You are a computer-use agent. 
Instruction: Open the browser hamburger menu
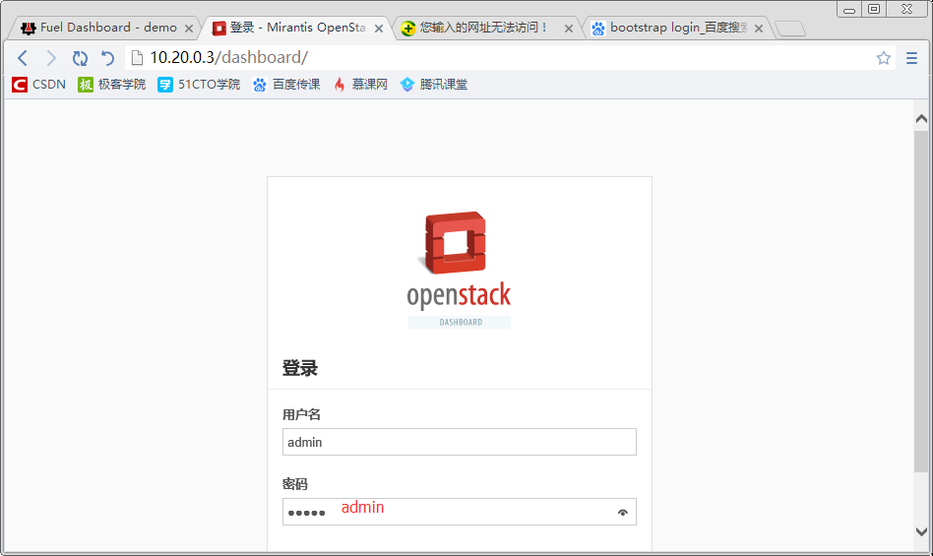tap(911, 58)
